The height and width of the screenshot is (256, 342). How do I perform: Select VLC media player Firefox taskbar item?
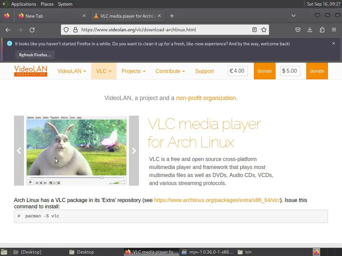[152, 252]
